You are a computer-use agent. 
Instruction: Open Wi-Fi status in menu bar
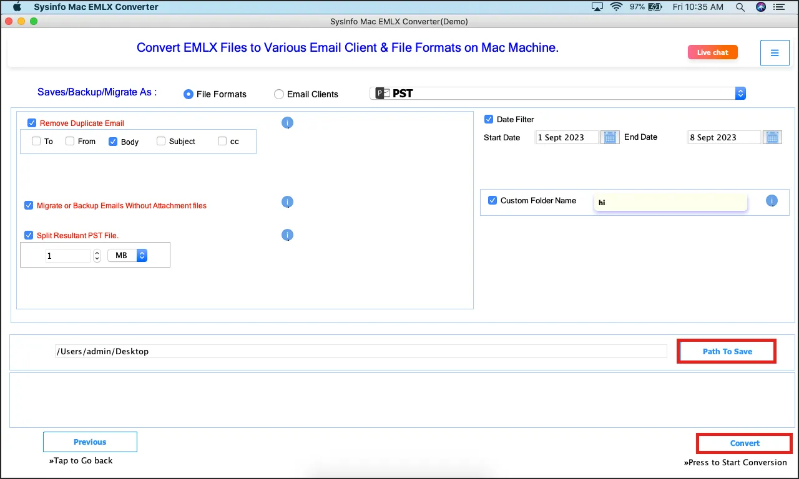617,7
